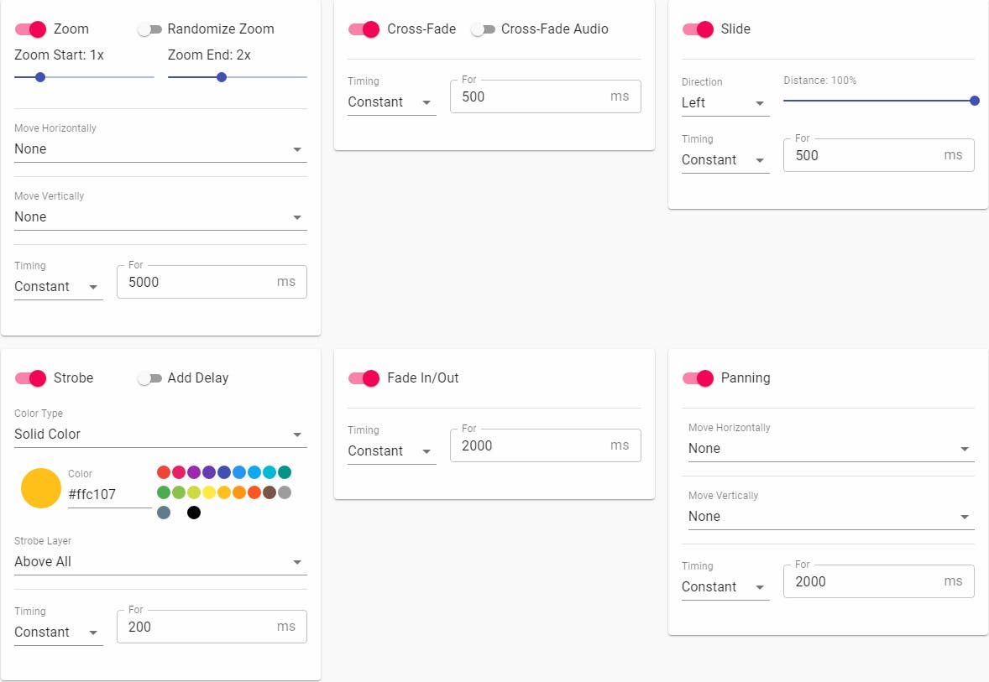The width and height of the screenshot is (989, 682).
Task: Click the Slide Distance slider handle
Action: click(x=974, y=101)
